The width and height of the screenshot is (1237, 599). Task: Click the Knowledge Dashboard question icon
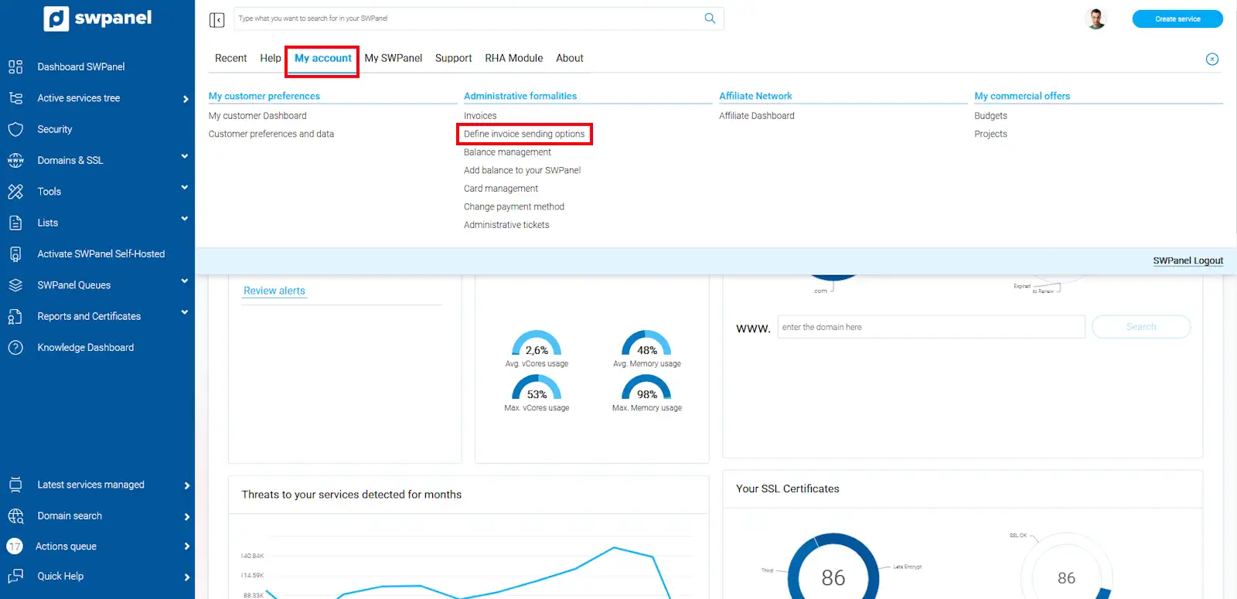15,348
